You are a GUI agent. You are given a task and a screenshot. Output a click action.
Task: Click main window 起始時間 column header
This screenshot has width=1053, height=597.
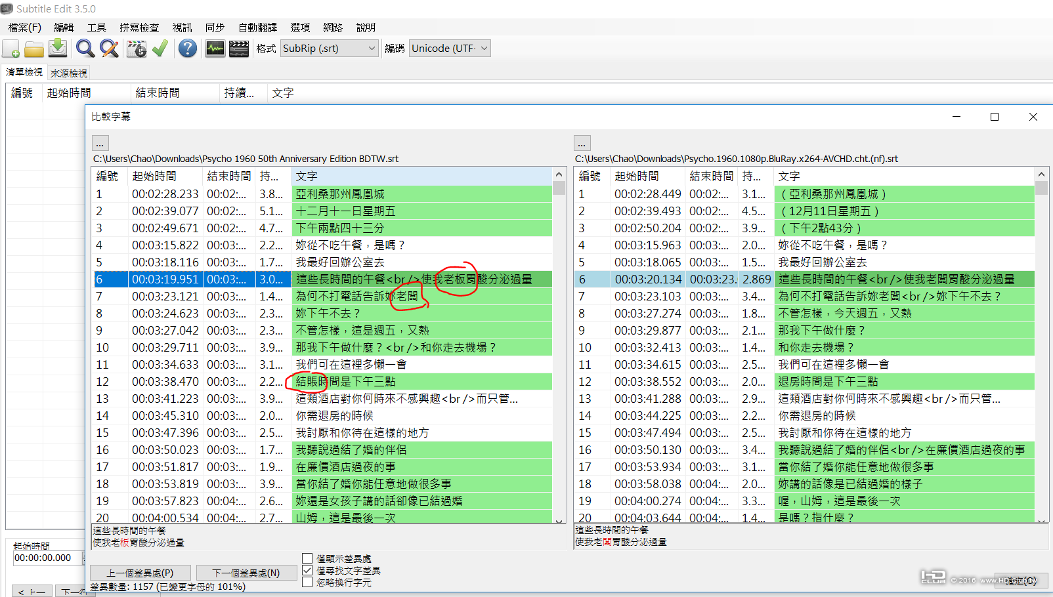coord(87,93)
